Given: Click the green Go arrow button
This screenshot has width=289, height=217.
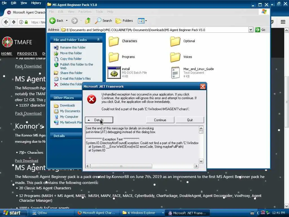Looking at the screenshot, I should [257, 30].
